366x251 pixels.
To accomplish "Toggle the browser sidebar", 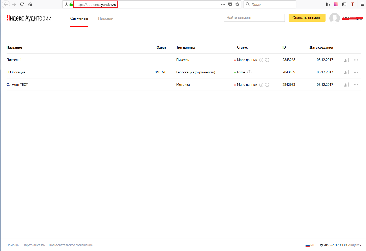I will (x=344, y=4).
